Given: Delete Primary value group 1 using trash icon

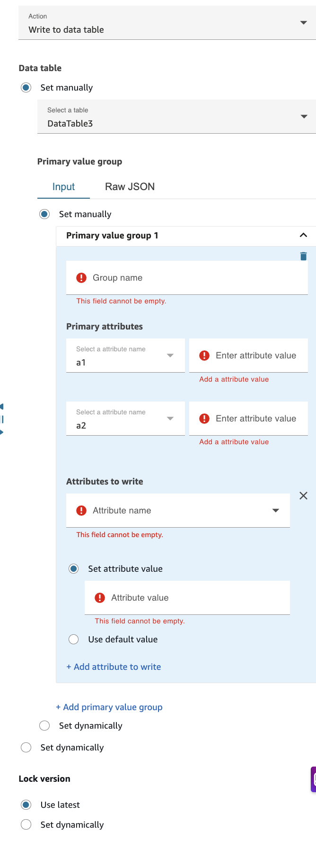Looking at the screenshot, I should [303, 256].
